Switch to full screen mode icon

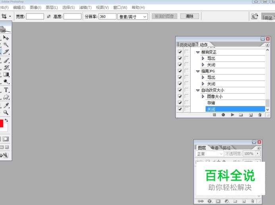click(x=7, y=147)
